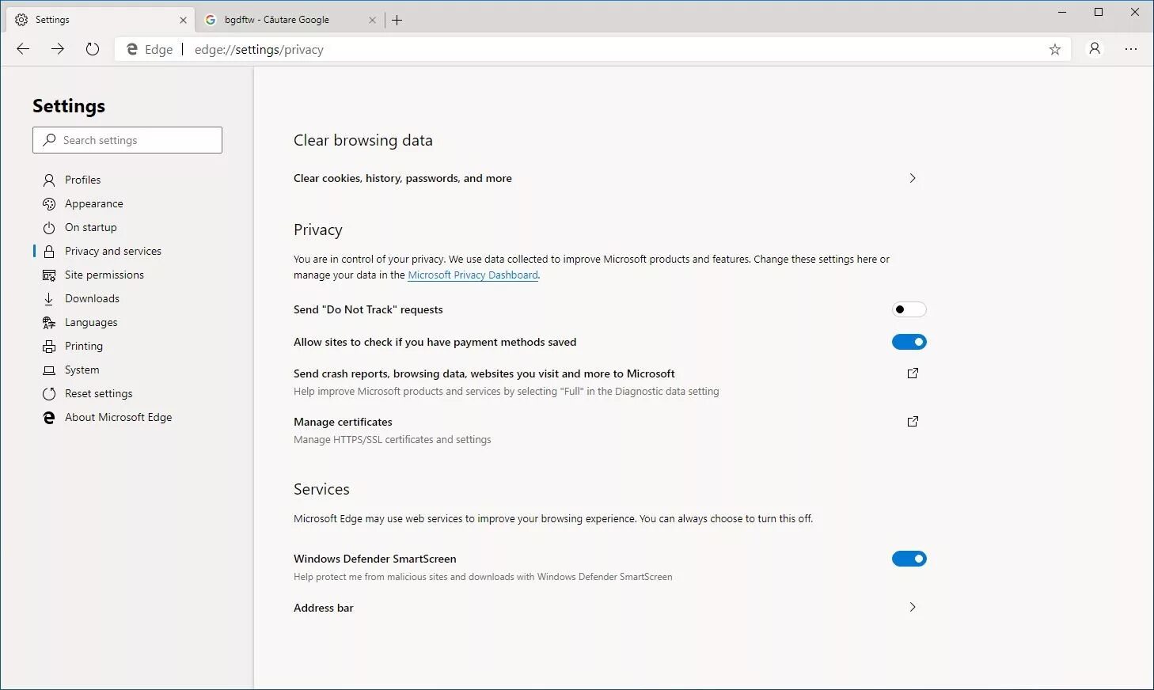The image size is (1154, 690).
Task: Click the Privacy section heading
Action: pyautogui.click(x=318, y=229)
